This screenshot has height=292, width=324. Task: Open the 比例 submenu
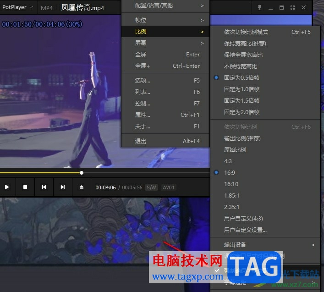coord(165,32)
